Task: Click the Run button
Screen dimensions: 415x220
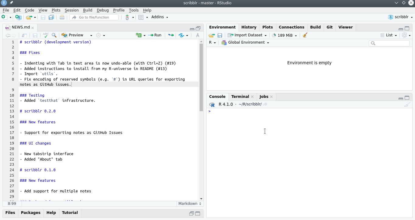Action: (155, 35)
